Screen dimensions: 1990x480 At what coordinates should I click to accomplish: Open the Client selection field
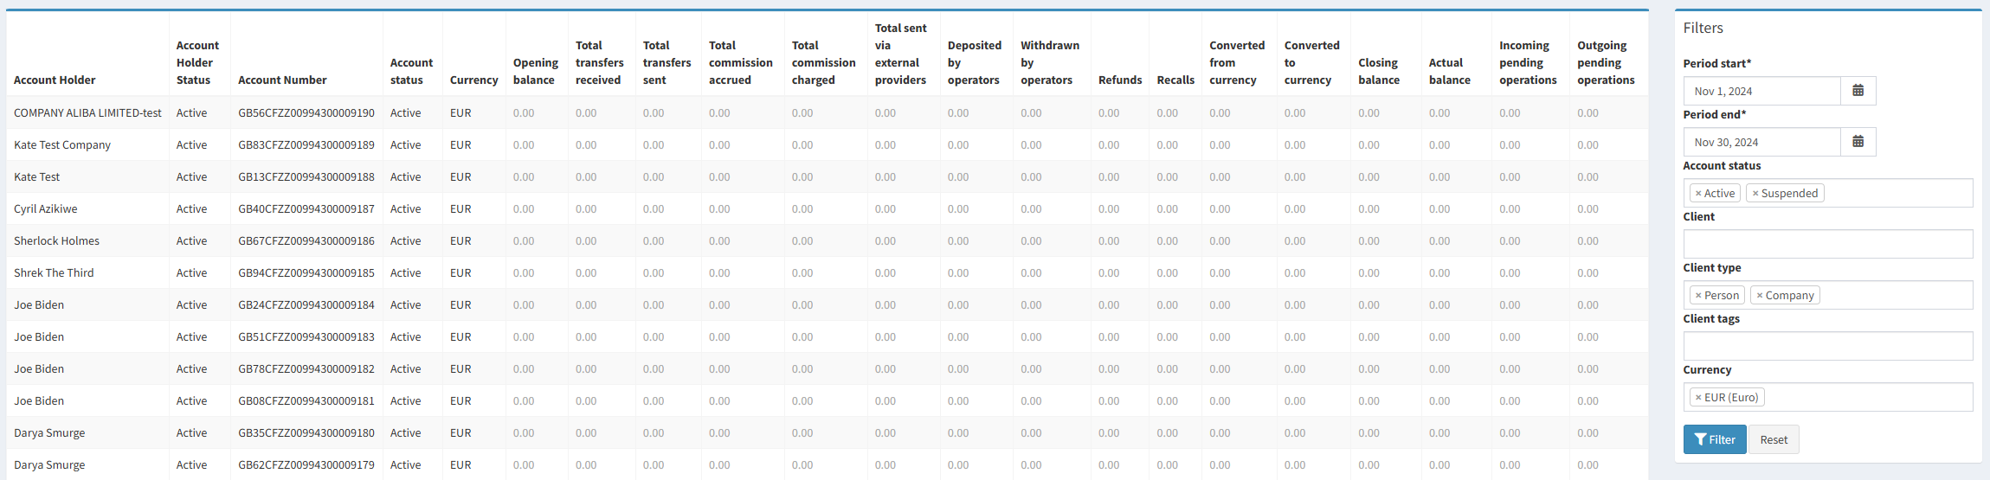pyautogui.click(x=1827, y=244)
